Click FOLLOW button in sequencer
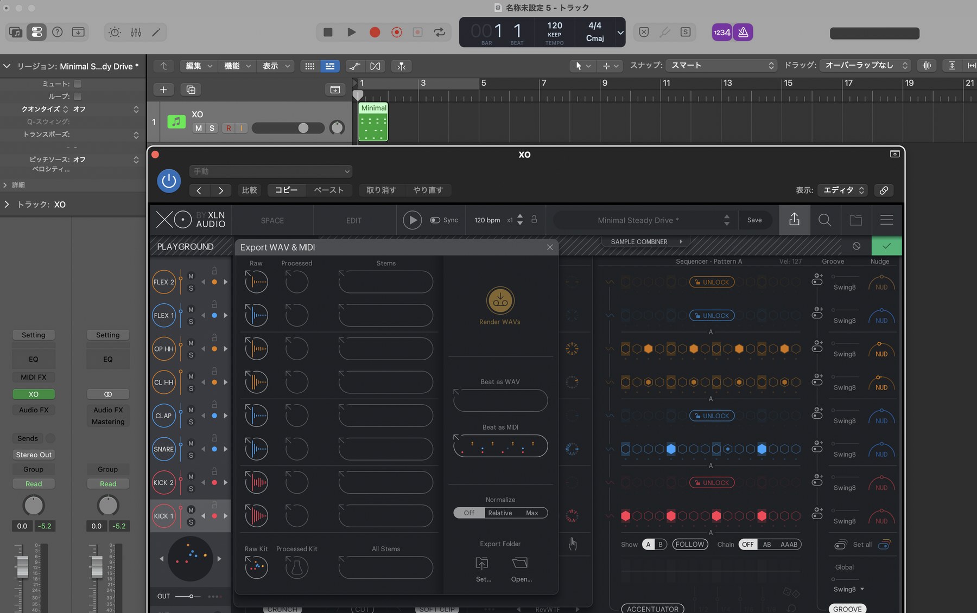The height and width of the screenshot is (613, 977). 690,545
